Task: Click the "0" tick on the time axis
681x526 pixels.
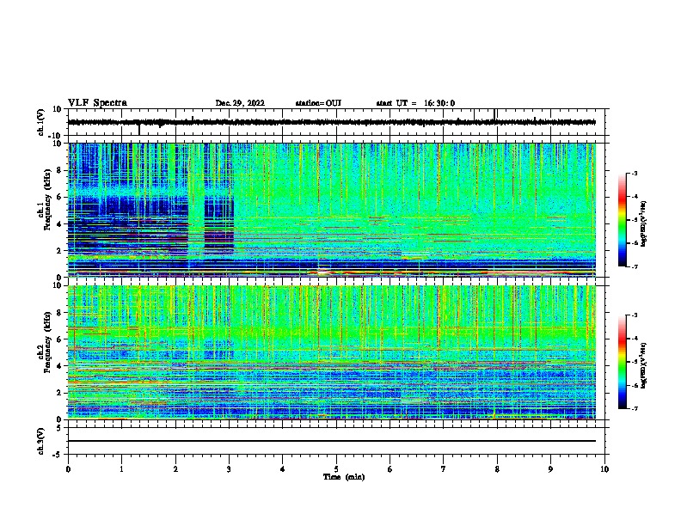Action: click(x=68, y=468)
